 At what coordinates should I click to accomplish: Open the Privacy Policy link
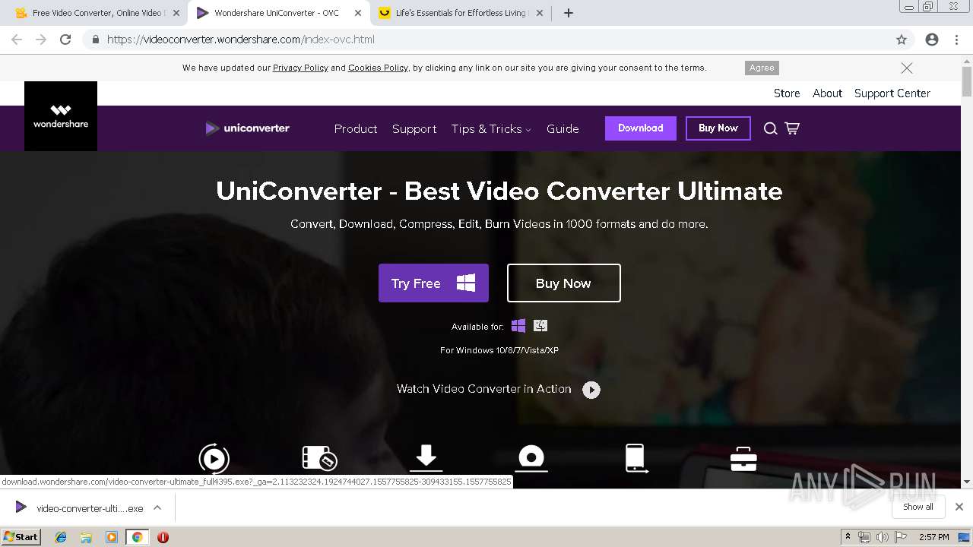point(300,68)
